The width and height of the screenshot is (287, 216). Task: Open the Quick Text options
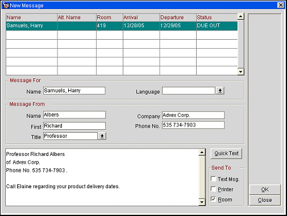point(226,154)
